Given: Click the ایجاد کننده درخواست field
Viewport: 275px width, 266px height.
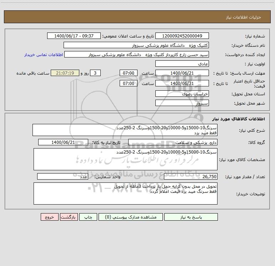Looking at the screenshot, I should click(137, 54).
